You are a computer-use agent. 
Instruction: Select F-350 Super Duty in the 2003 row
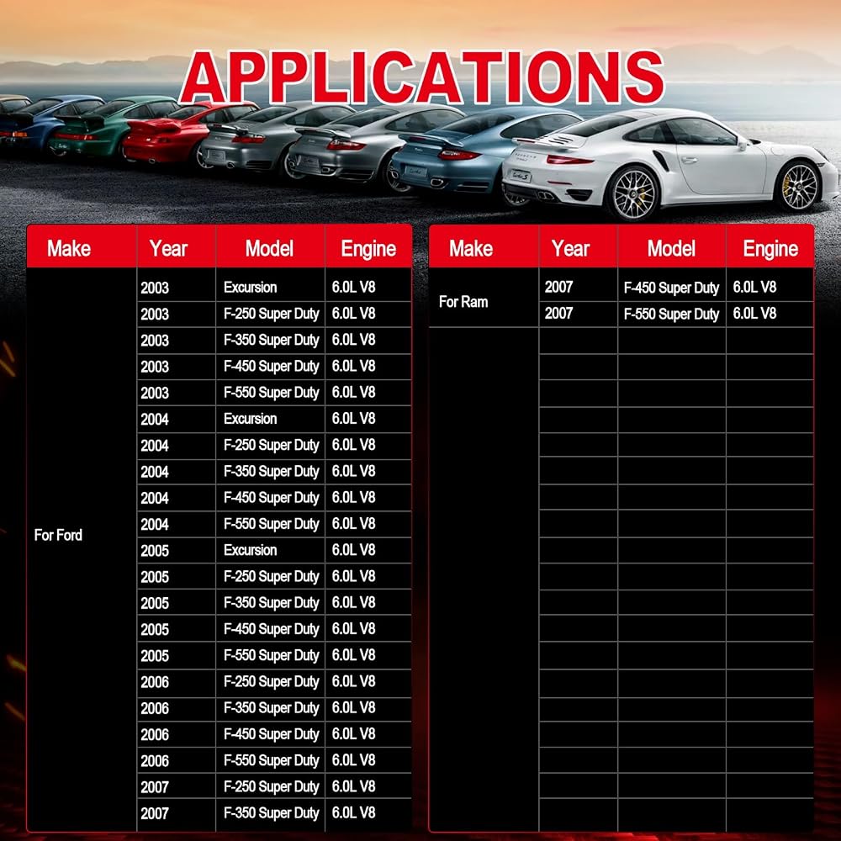point(272,340)
